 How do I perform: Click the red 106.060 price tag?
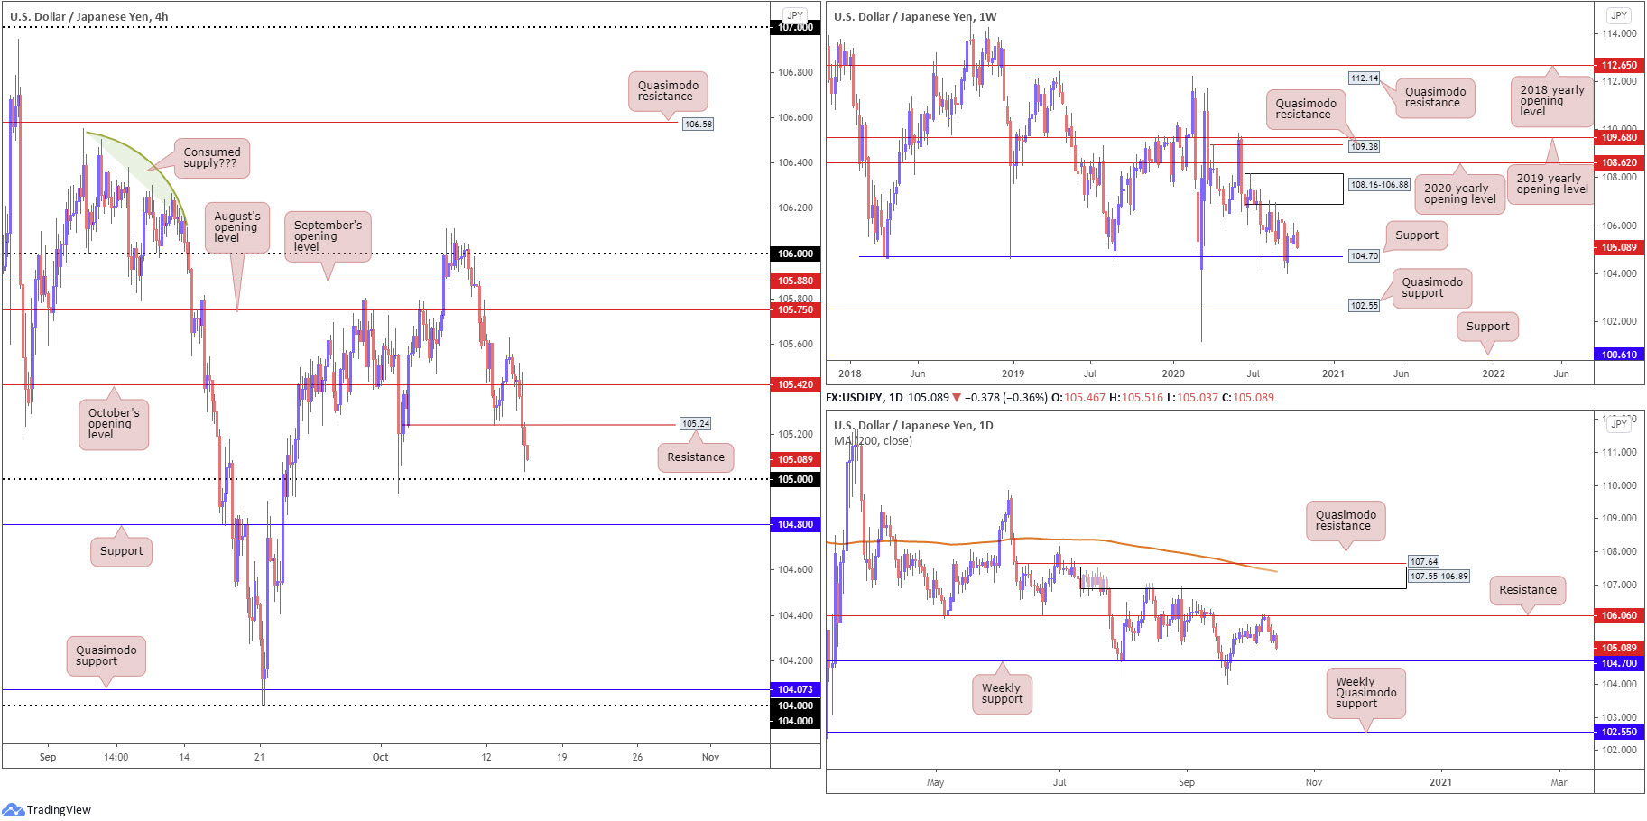(1619, 615)
